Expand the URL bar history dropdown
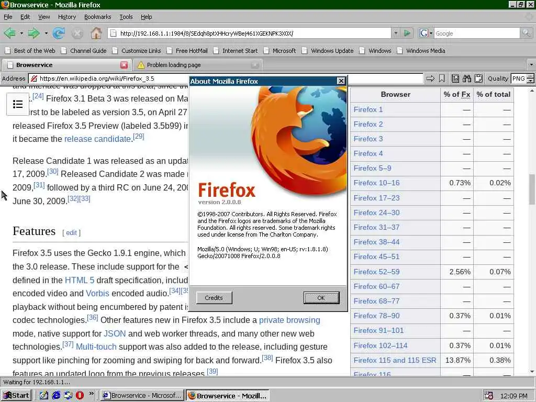 tap(396, 33)
